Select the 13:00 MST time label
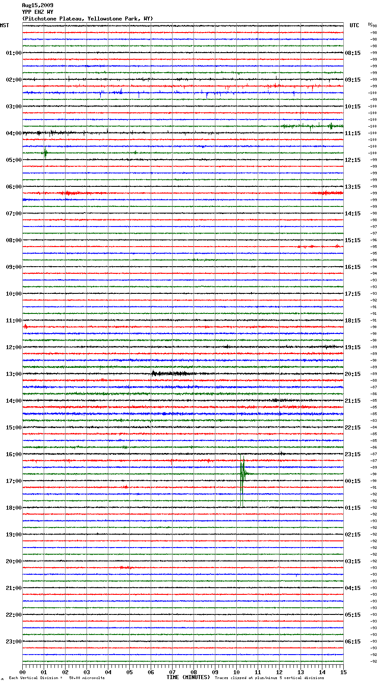The image size is (379, 684). 14,374
